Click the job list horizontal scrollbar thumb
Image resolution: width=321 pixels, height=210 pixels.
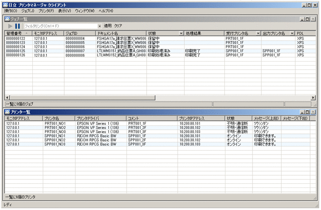82,98
